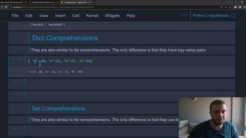The height and width of the screenshot is (138, 246).
Task: Open the View menu
Action: tap(43, 16)
